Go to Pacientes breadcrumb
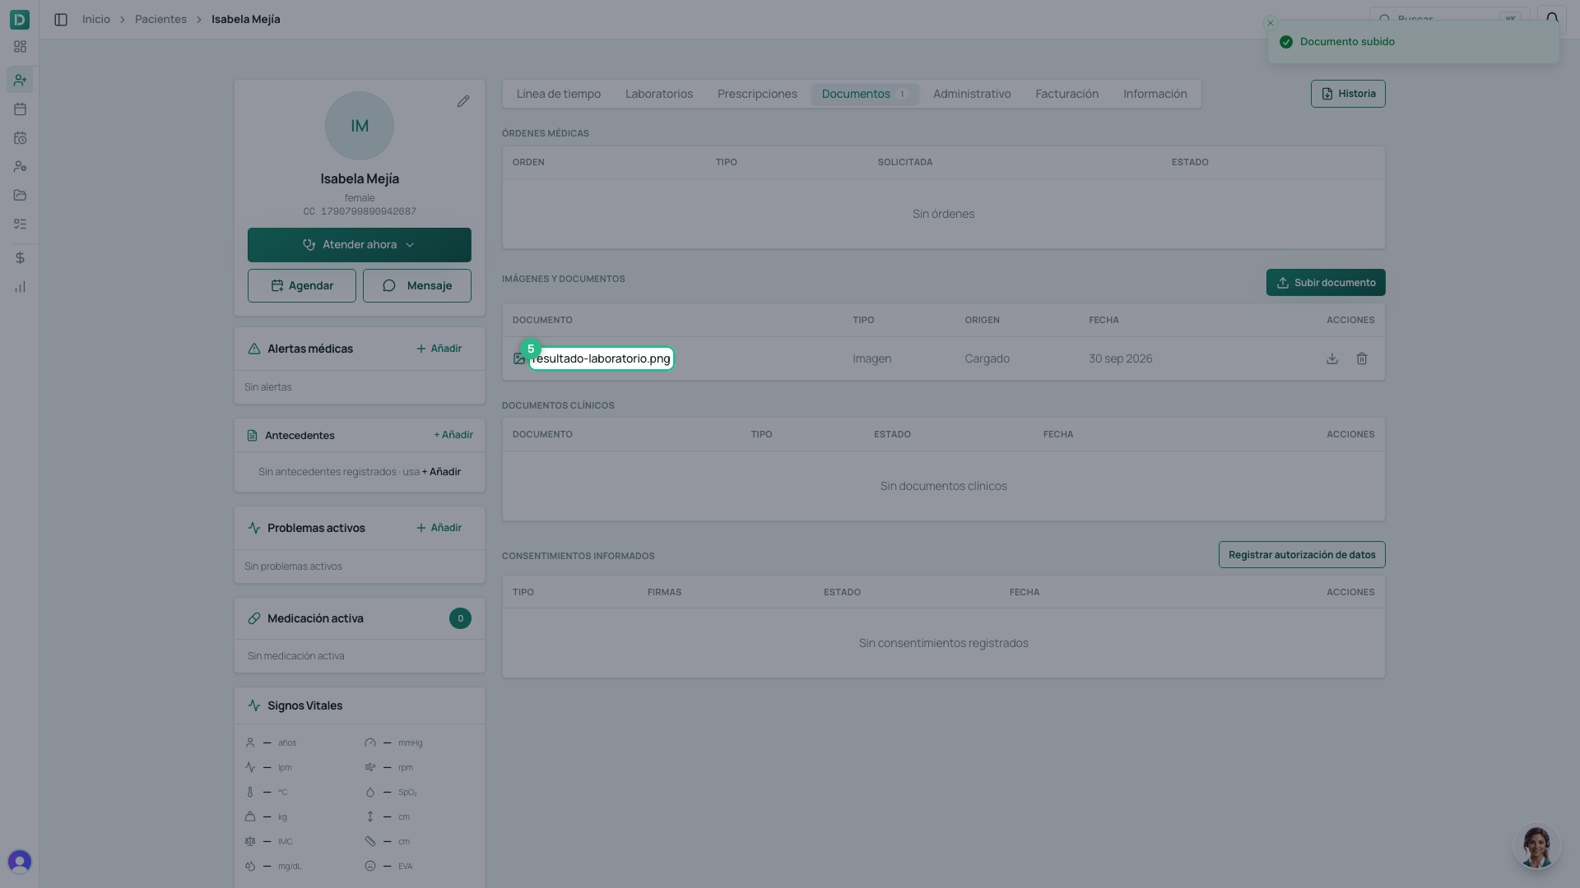The height and width of the screenshot is (888, 1580). [160, 19]
